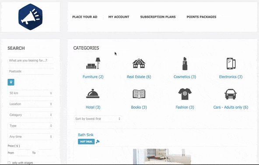Click the HOT DEAL badge

(86, 141)
